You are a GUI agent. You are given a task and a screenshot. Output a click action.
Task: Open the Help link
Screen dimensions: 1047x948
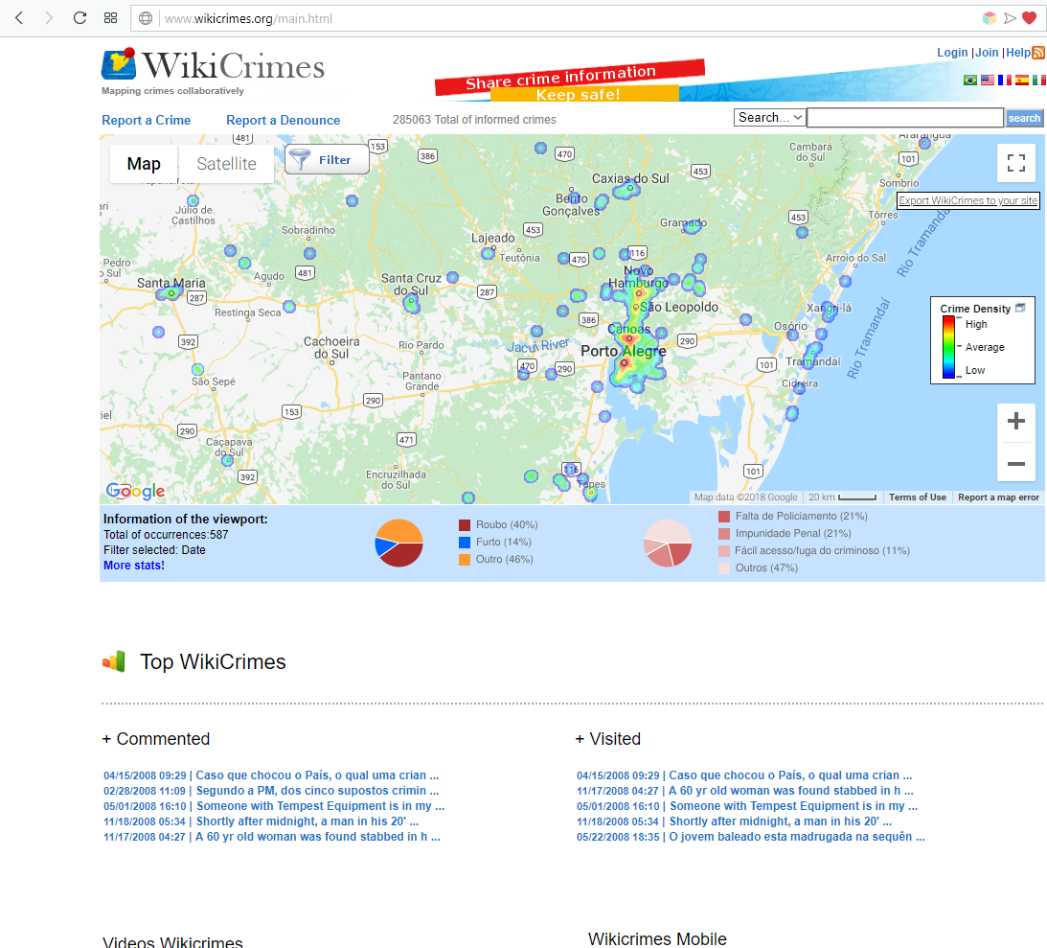(x=1018, y=53)
